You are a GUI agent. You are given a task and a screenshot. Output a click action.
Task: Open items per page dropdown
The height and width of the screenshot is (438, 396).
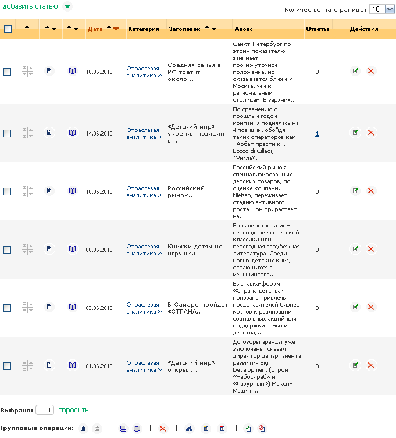[x=382, y=9]
